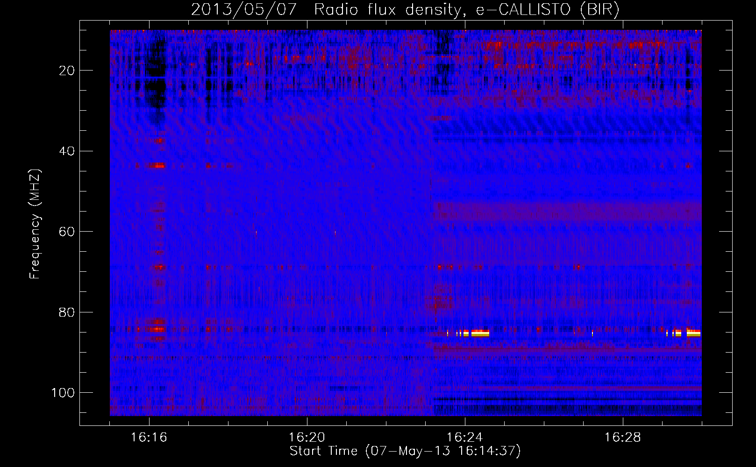
Task: Click the date '2013/05/07' in the title
Action: [244, 9]
